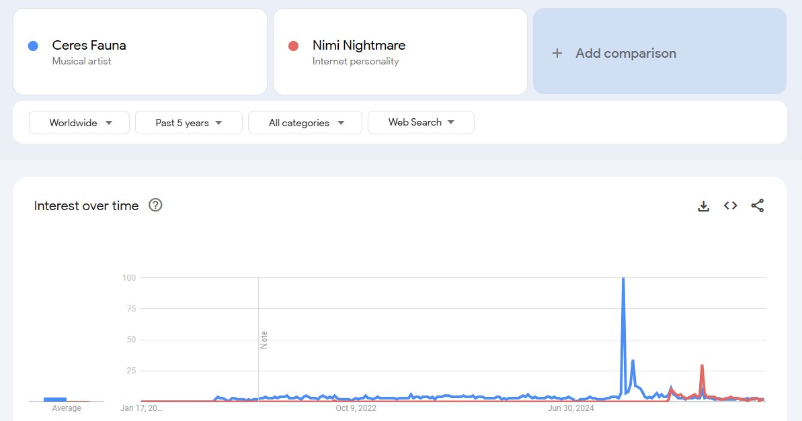
Task: Share the Interest over time chart
Action: [x=758, y=205]
